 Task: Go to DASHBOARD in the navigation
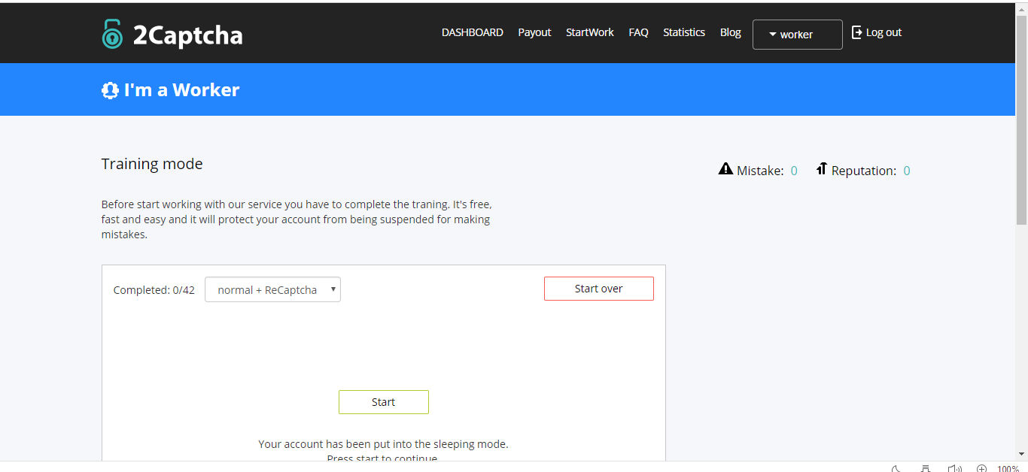pyautogui.click(x=472, y=32)
